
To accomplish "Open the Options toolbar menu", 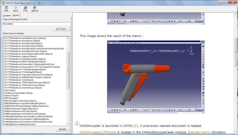I will point(35,9).
